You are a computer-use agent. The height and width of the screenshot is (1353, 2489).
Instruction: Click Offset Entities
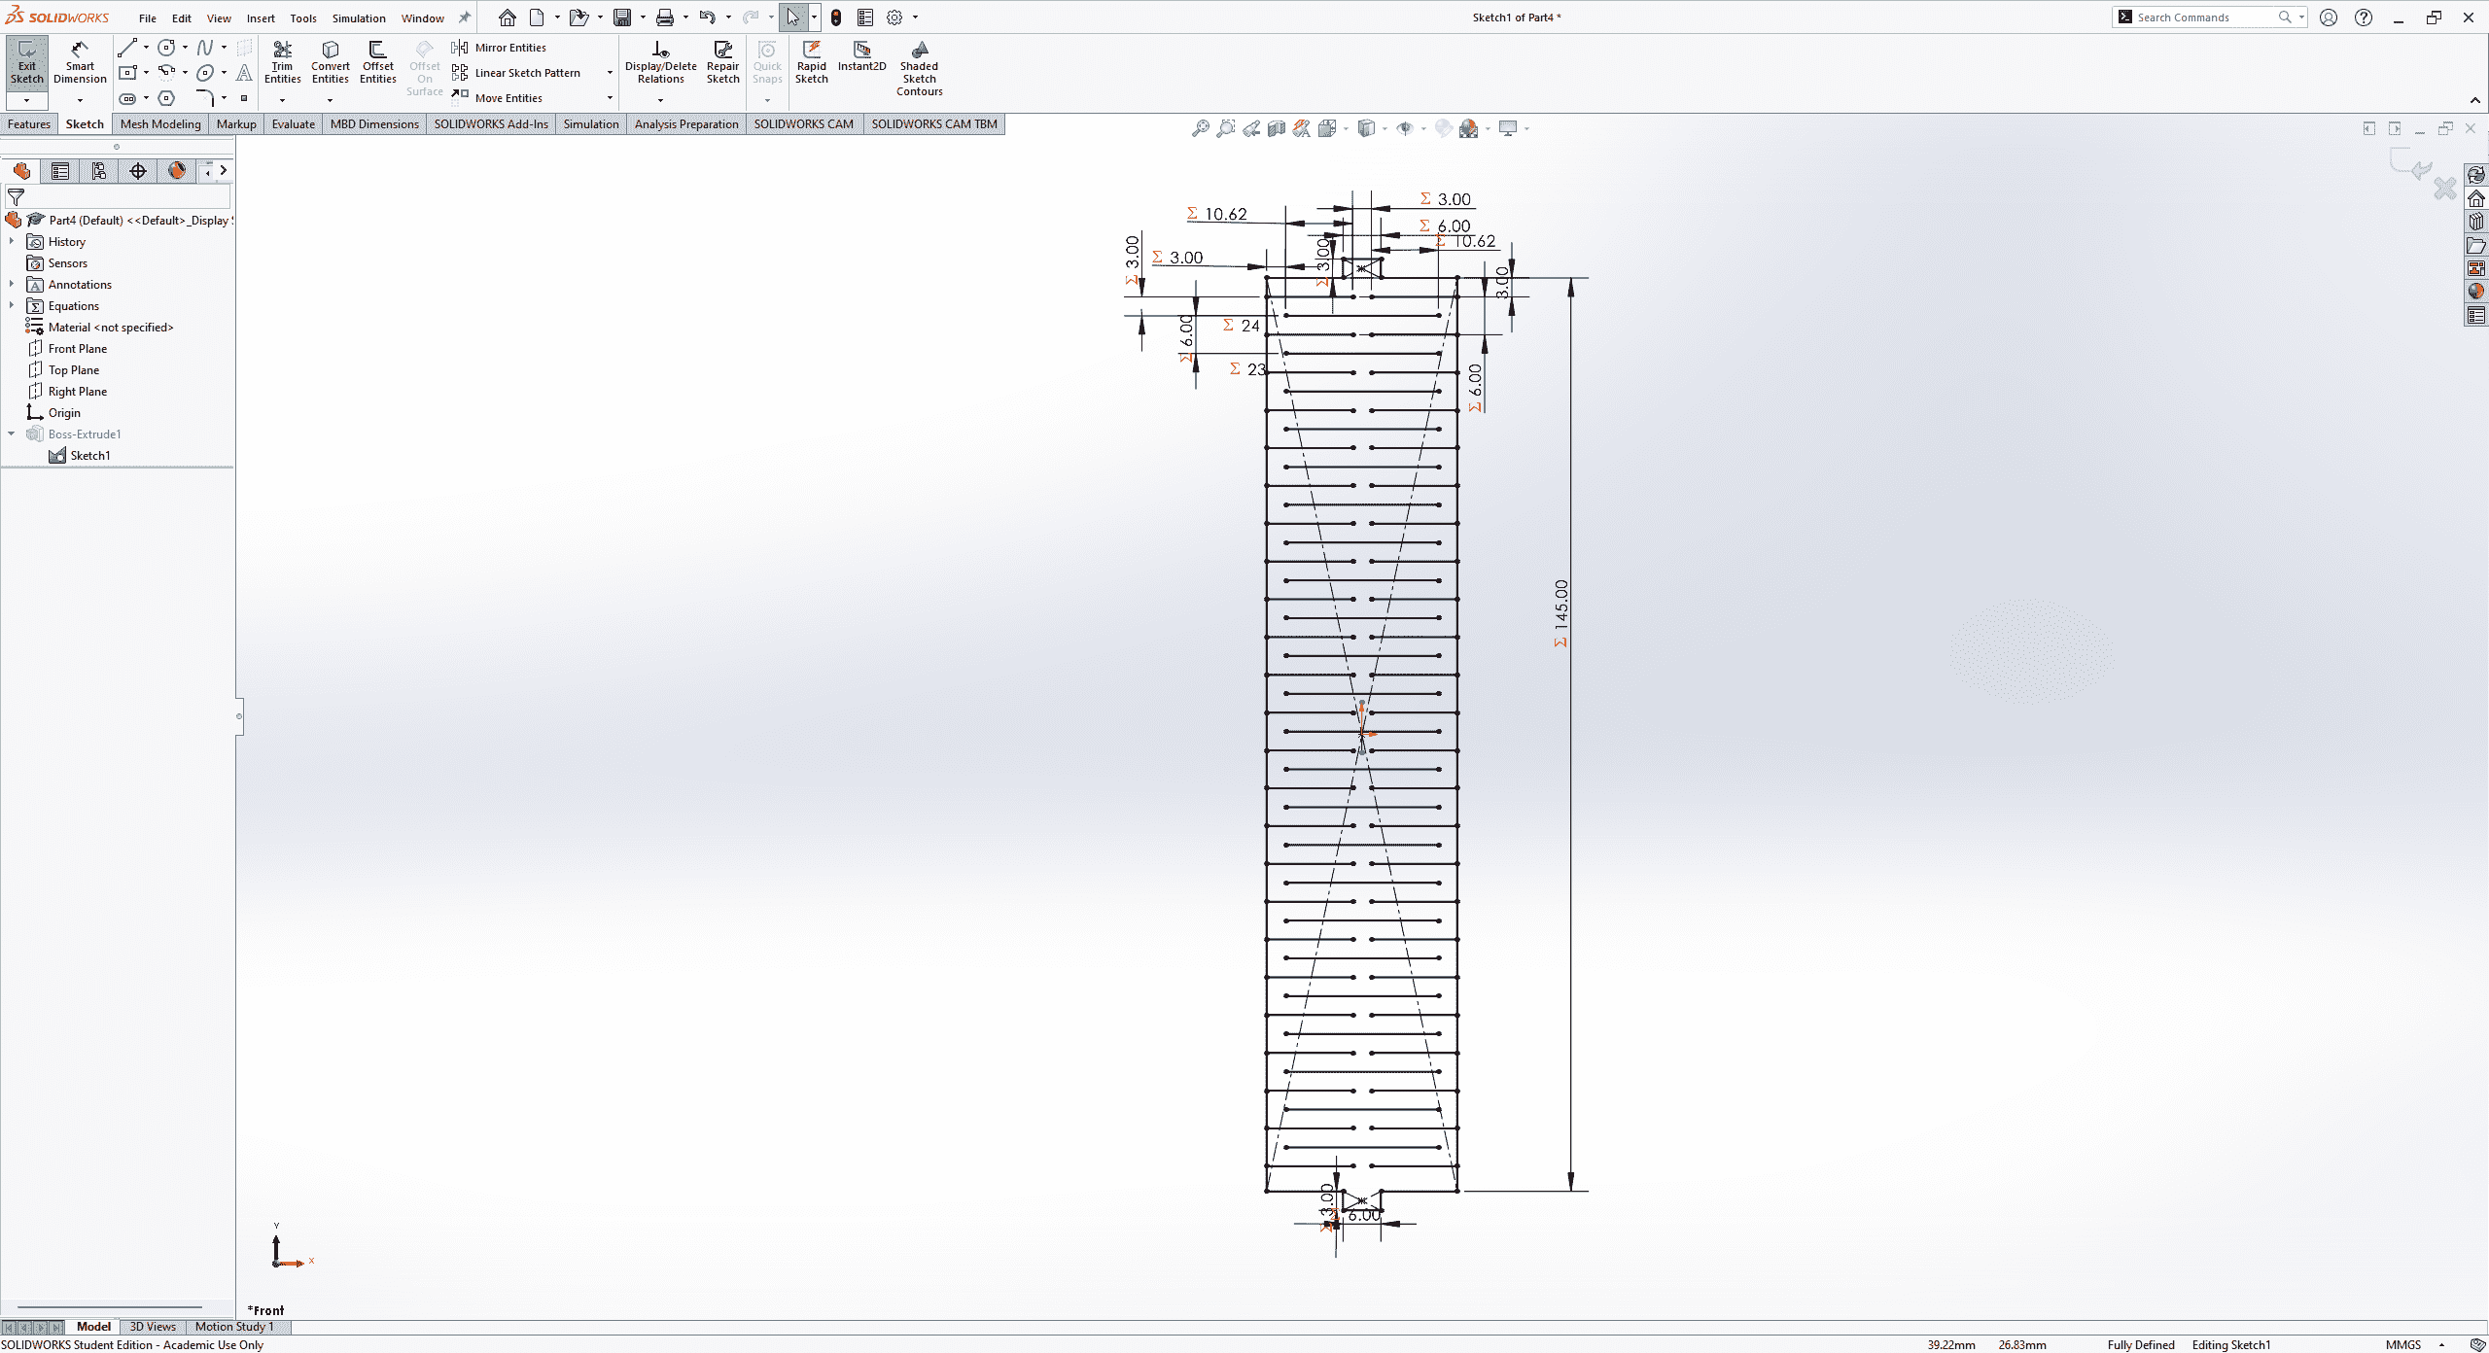(x=377, y=62)
